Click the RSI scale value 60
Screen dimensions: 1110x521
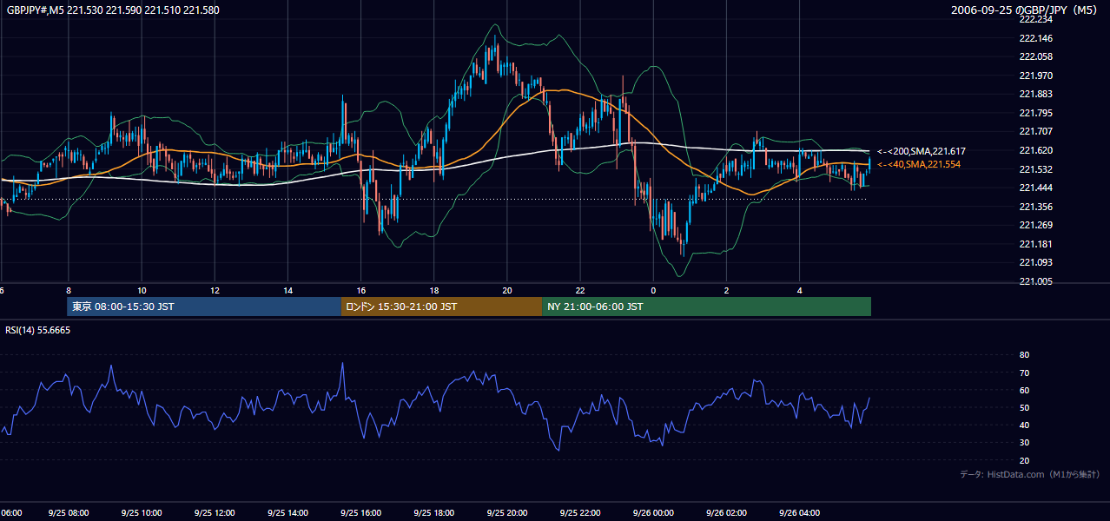(x=1024, y=390)
